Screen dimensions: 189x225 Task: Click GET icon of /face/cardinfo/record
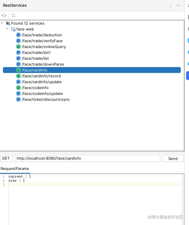(18, 76)
